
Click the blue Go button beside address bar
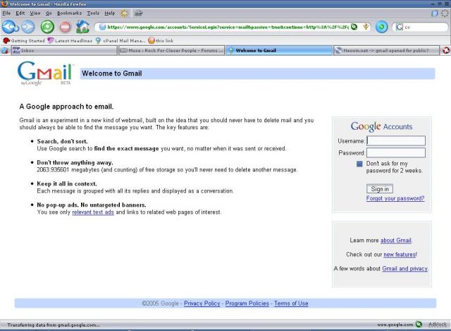pos(382,27)
